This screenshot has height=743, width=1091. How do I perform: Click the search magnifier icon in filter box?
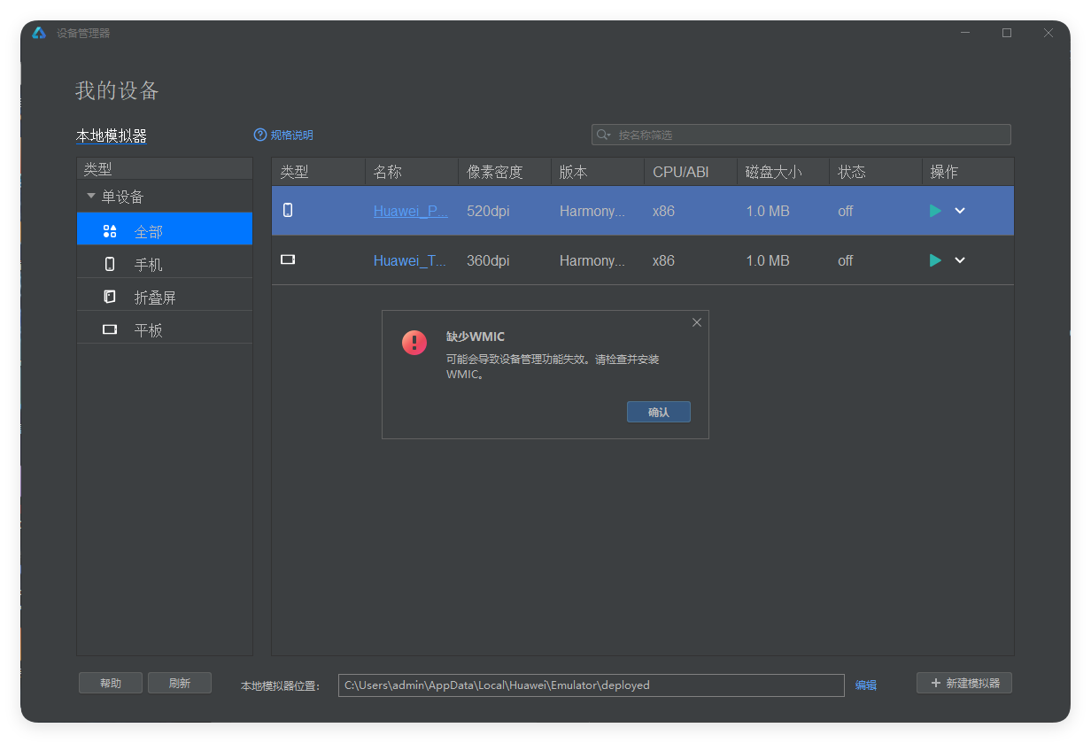click(x=604, y=135)
